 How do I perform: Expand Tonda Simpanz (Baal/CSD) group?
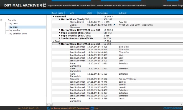tap(60, 38)
